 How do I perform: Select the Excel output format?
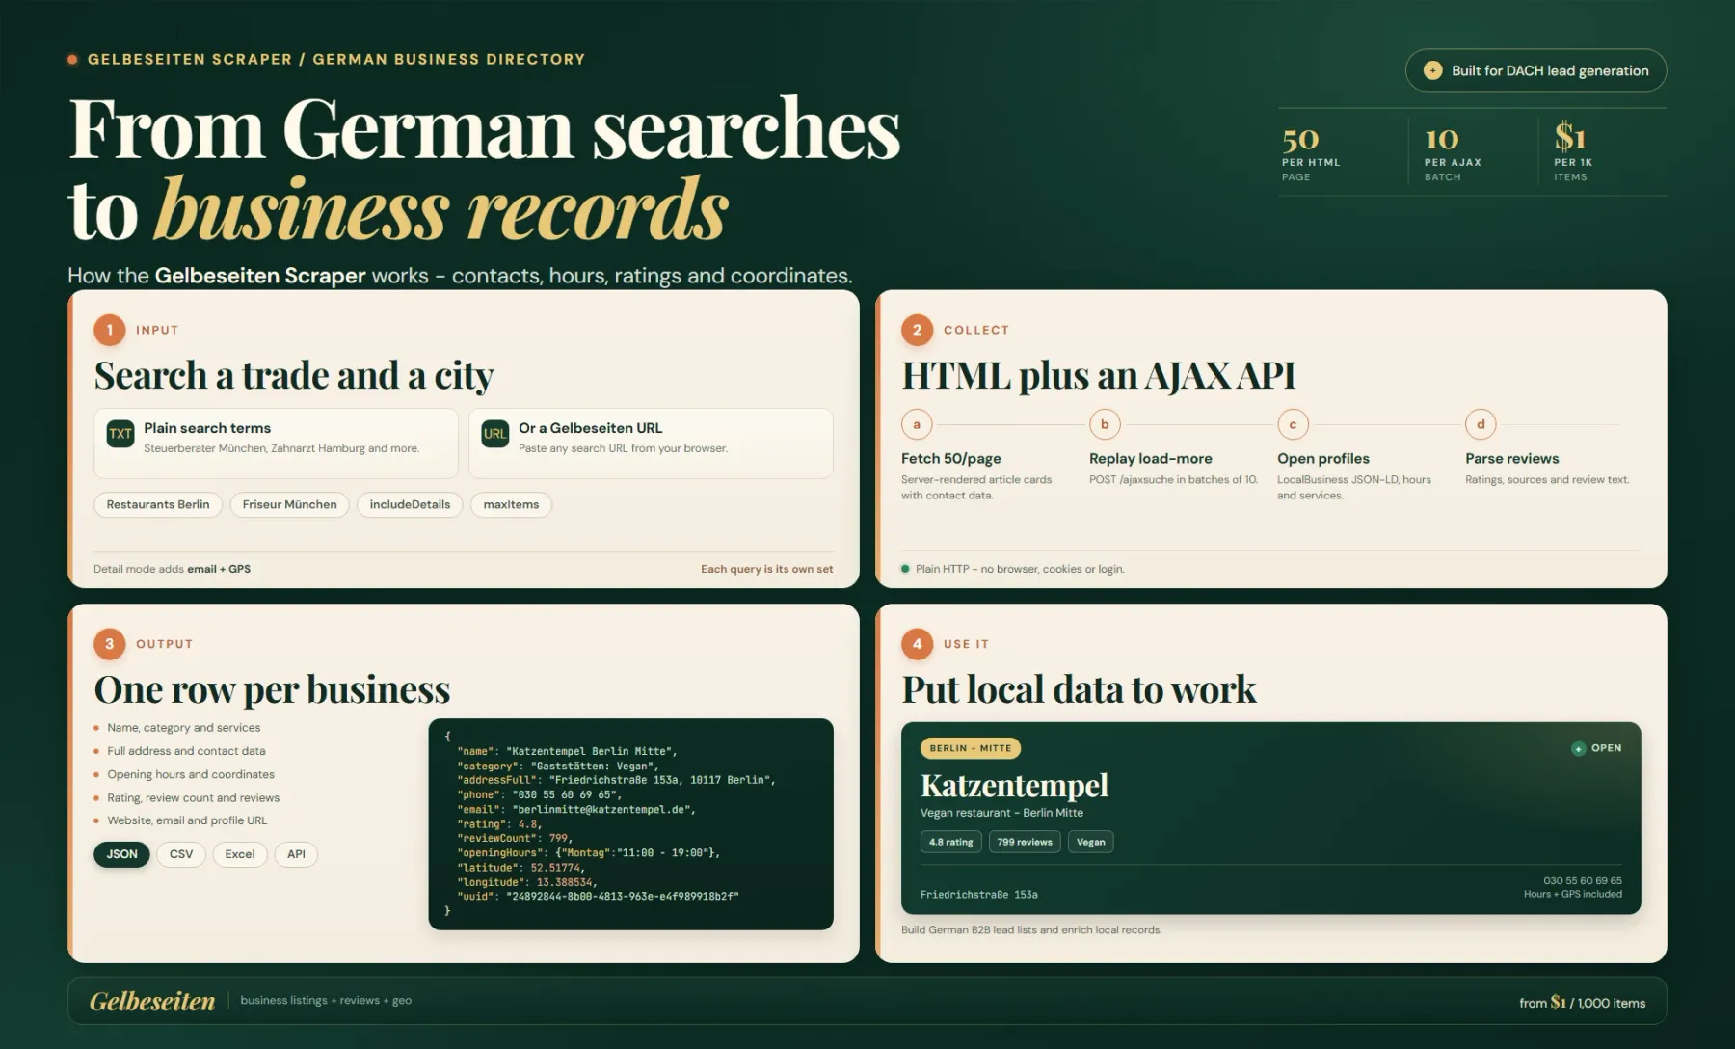pyautogui.click(x=240, y=854)
